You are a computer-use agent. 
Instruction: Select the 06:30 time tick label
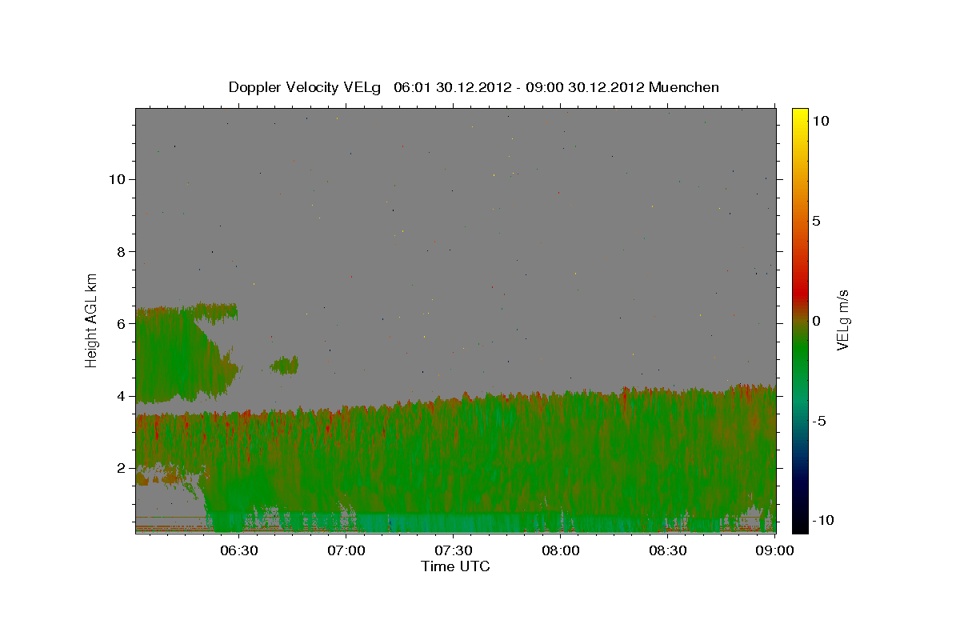238,551
